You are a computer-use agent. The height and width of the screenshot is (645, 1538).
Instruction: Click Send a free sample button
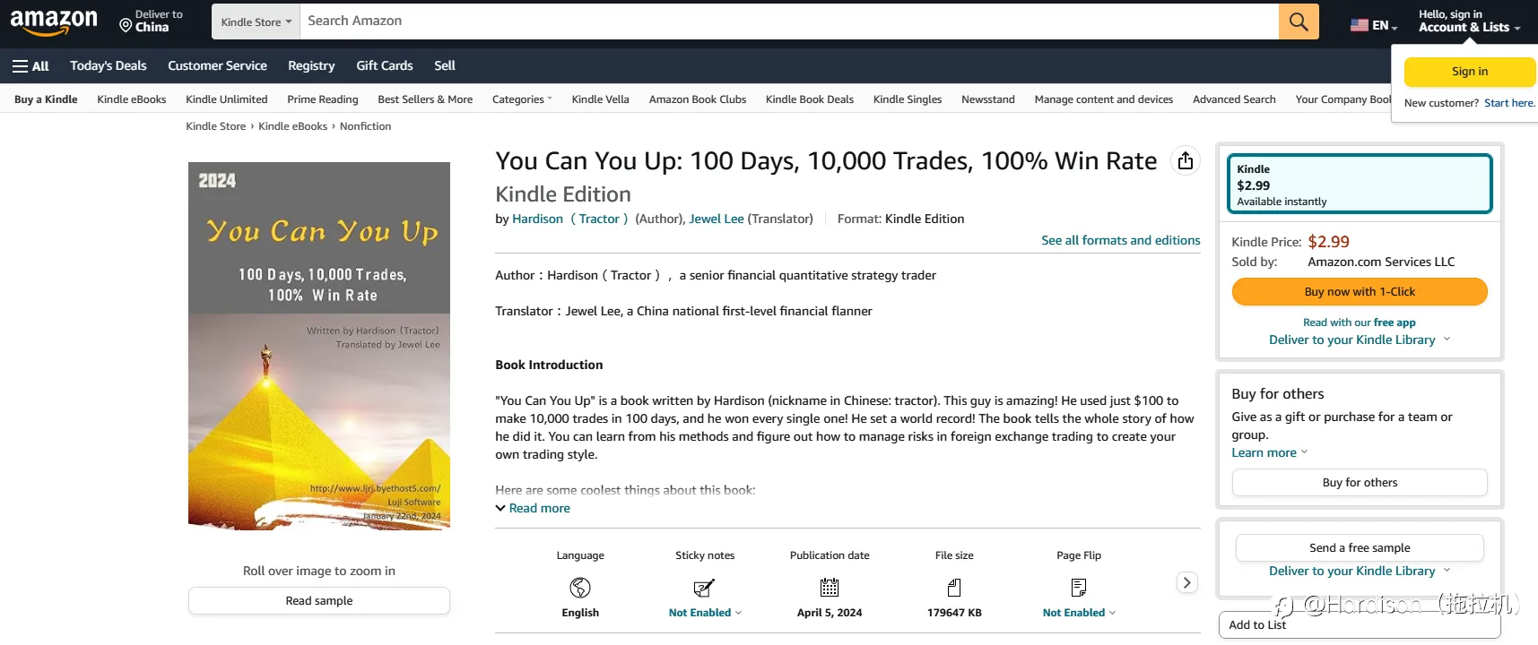(1360, 547)
